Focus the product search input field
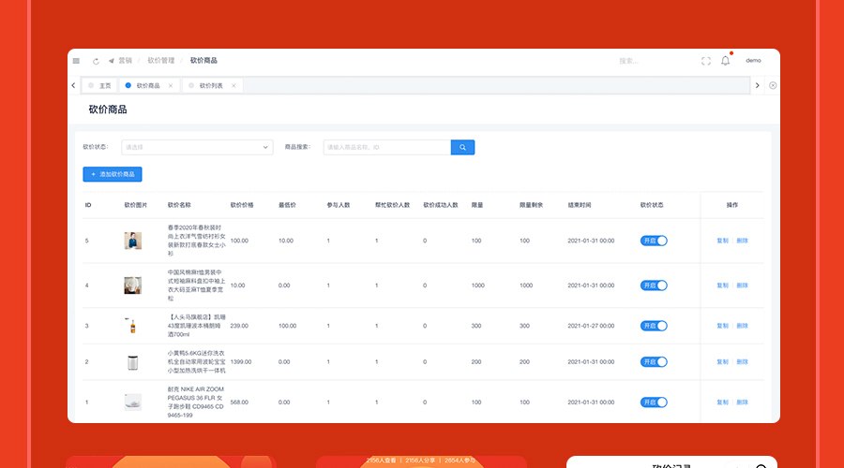 click(387, 147)
